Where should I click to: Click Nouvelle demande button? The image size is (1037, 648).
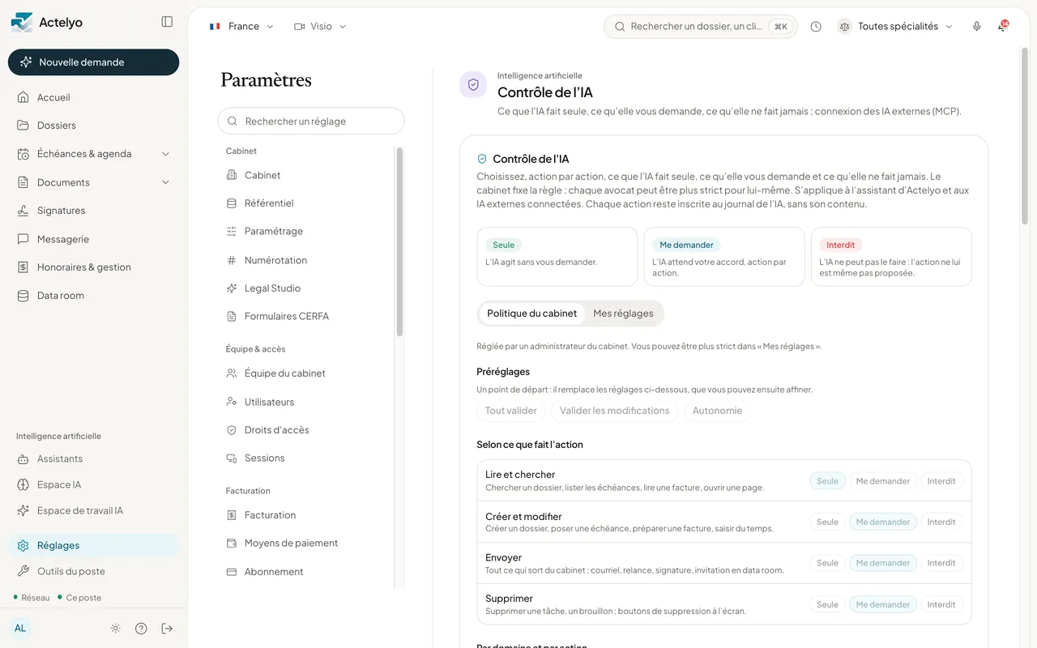94,62
